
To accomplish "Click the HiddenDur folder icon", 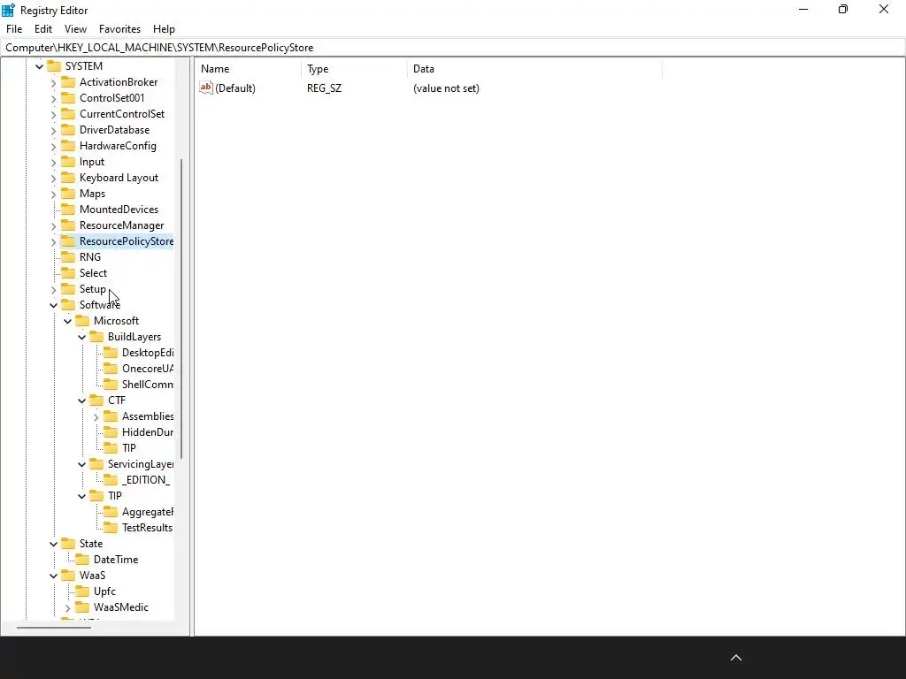I will pos(111,431).
